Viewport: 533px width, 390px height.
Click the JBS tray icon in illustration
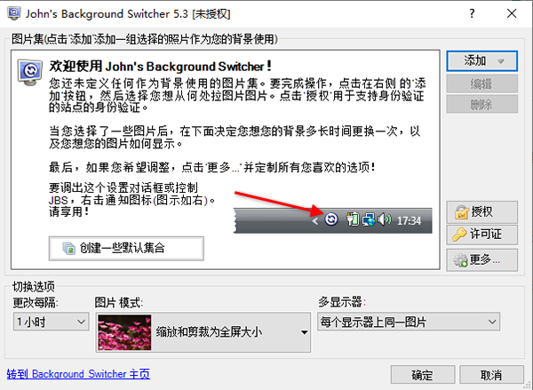(331, 219)
